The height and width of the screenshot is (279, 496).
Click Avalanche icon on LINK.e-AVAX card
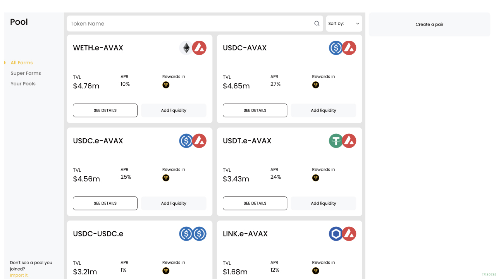click(349, 234)
